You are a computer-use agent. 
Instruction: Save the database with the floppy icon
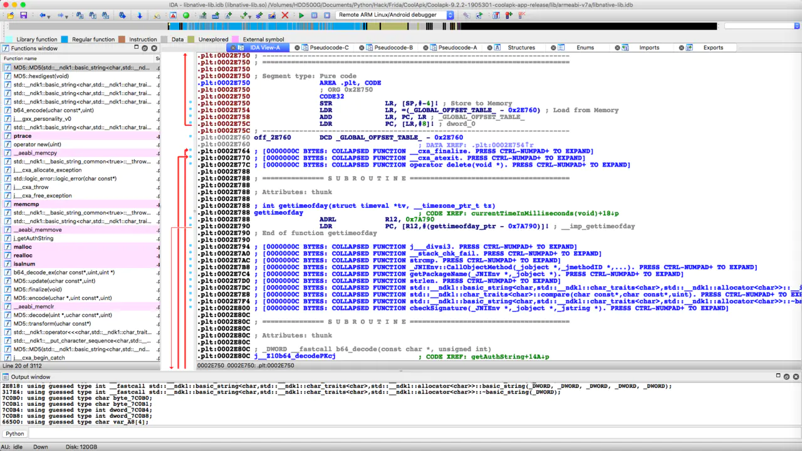[x=23, y=15]
